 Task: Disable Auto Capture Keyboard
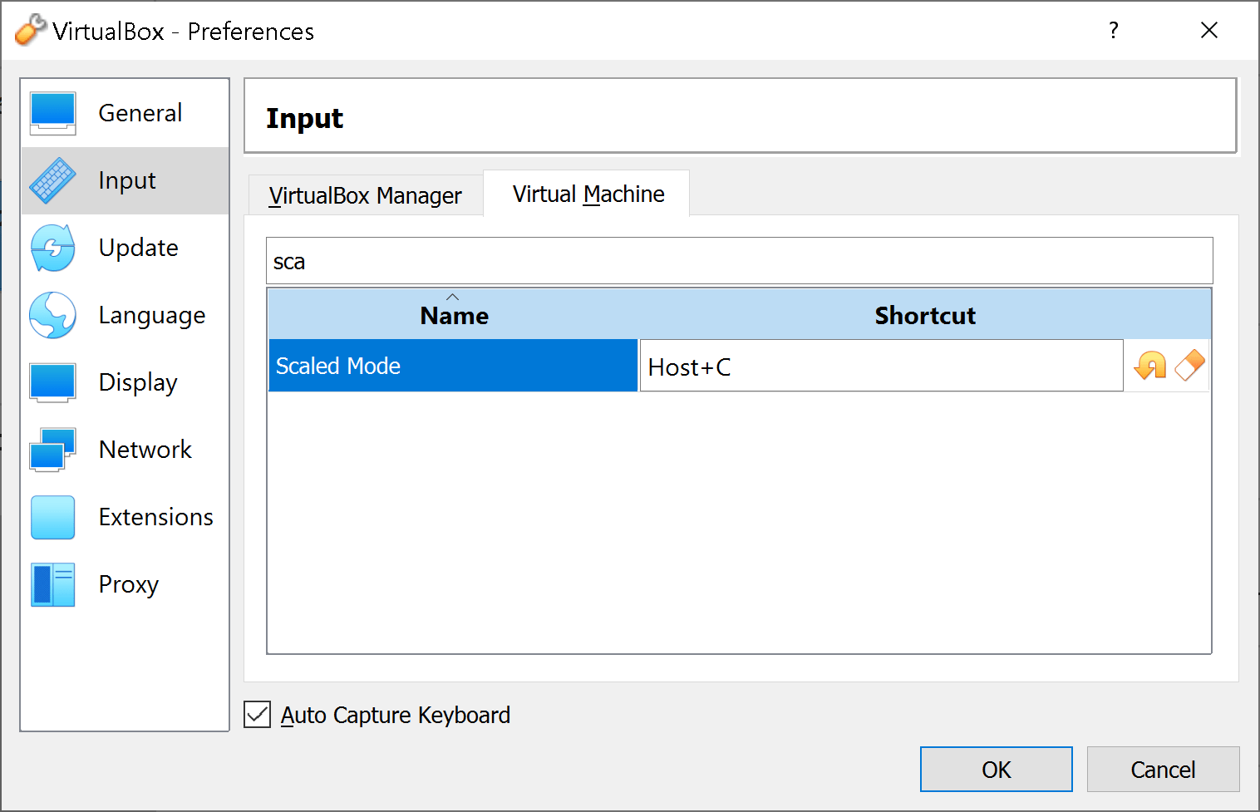pyautogui.click(x=258, y=714)
